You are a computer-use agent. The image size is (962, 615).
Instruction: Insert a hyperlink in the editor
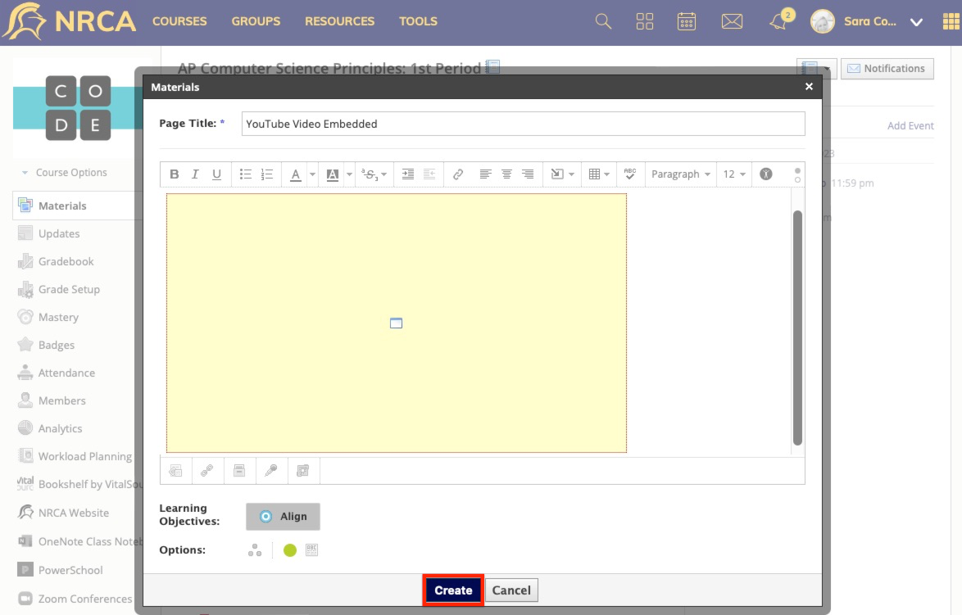tap(458, 174)
